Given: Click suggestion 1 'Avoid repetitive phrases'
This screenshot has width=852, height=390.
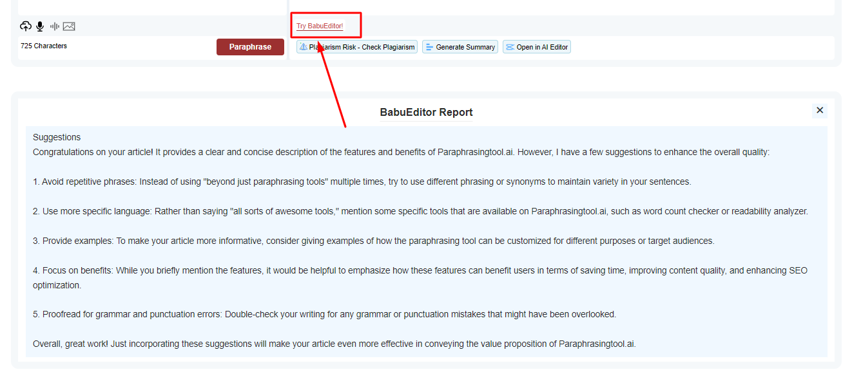Looking at the screenshot, I should tap(362, 182).
